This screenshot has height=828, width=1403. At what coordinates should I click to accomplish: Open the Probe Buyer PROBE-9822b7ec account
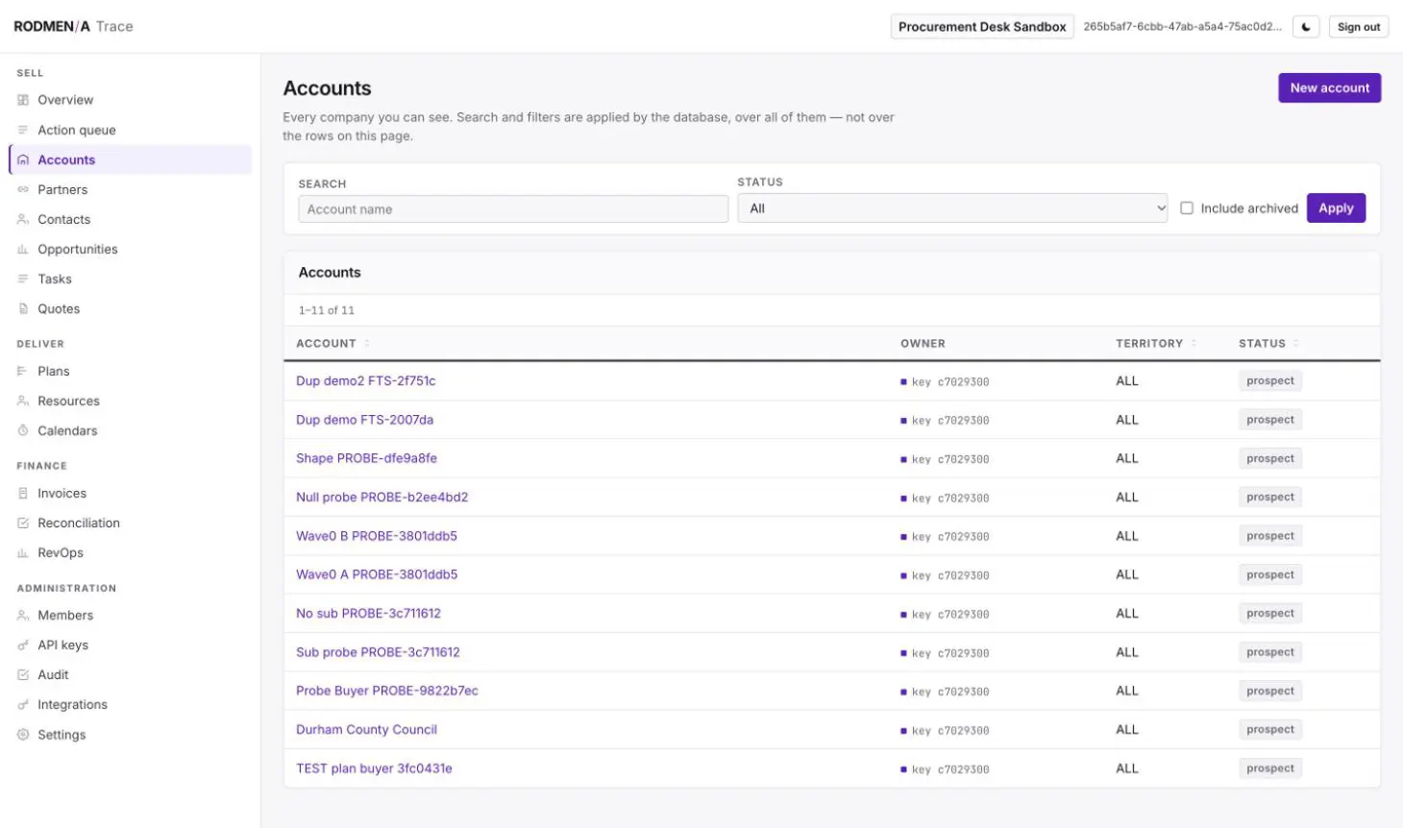[386, 691]
